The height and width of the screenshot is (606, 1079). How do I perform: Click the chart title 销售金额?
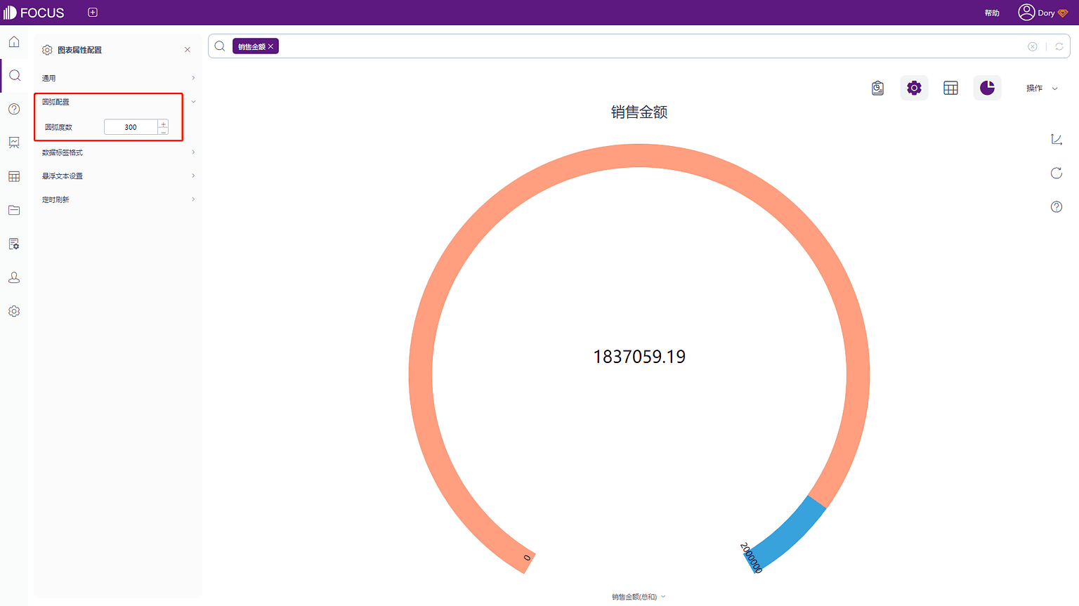639,112
